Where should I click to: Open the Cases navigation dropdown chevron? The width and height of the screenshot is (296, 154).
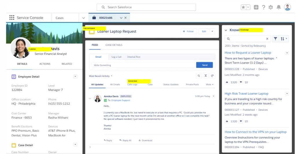point(84,18)
